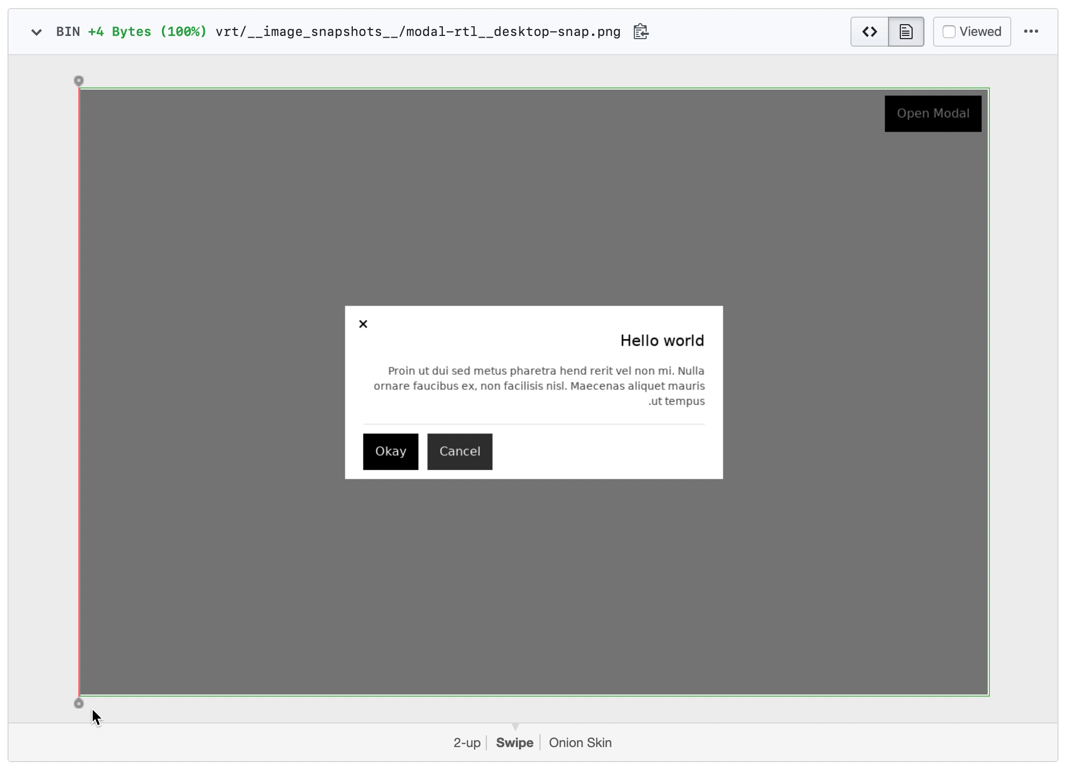The image size is (1066, 768).
Task: Click the X icon in the snapshot modal
Action: [364, 324]
